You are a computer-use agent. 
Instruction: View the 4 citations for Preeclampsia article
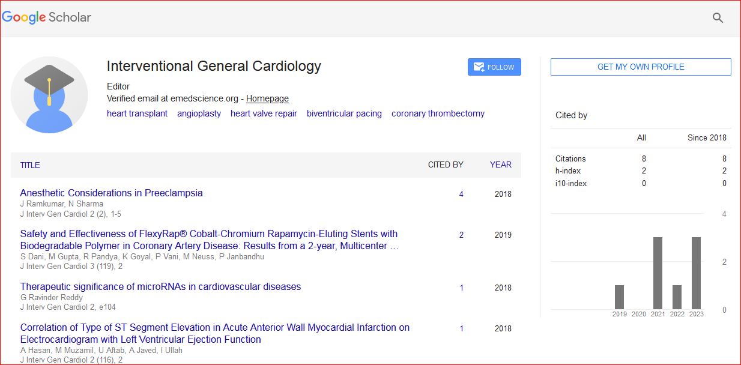tap(461, 194)
